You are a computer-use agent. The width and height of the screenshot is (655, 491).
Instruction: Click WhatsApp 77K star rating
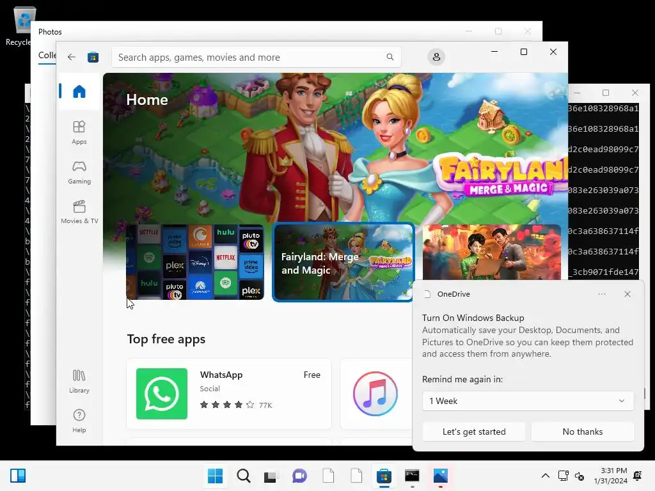pyautogui.click(x=236, y=405)
